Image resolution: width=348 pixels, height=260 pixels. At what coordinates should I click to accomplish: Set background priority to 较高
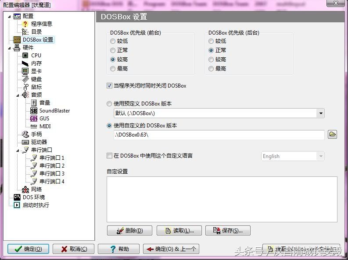tap(211, 60)
